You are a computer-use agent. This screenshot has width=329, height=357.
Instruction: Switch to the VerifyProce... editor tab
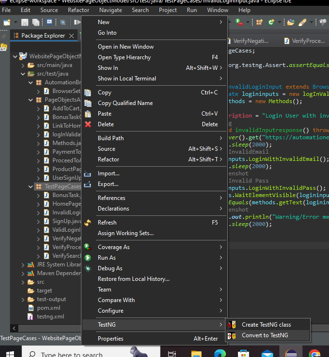coord(308,41)
